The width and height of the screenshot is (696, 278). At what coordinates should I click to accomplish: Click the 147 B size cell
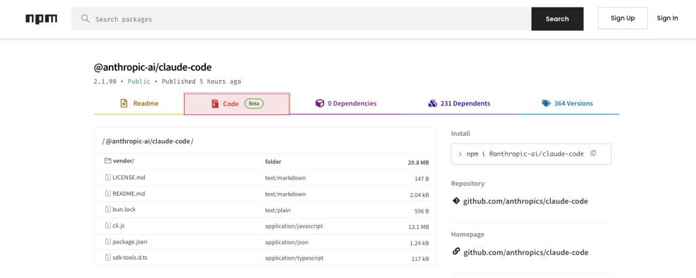pyautogui.click(x=421, y=179)
